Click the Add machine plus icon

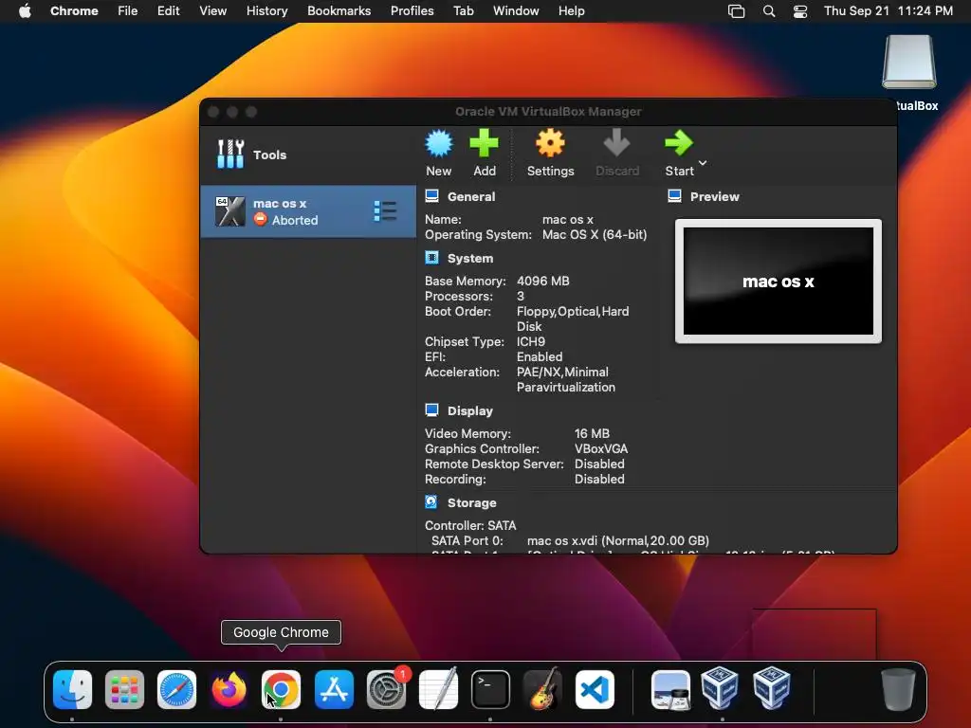[x=485, y=144]
